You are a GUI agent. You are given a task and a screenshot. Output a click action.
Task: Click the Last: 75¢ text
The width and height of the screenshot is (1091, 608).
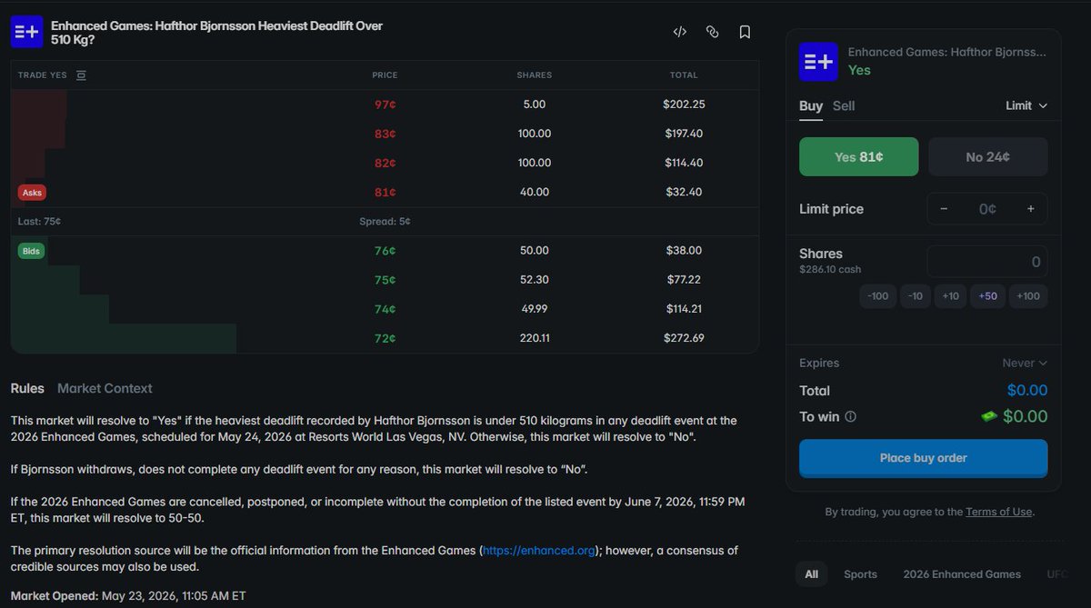pyautogui.click(x=39, y=221)
